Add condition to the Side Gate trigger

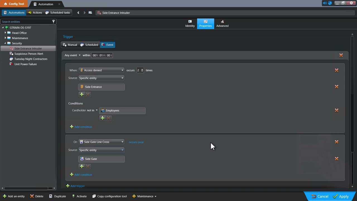pos(81,175)
